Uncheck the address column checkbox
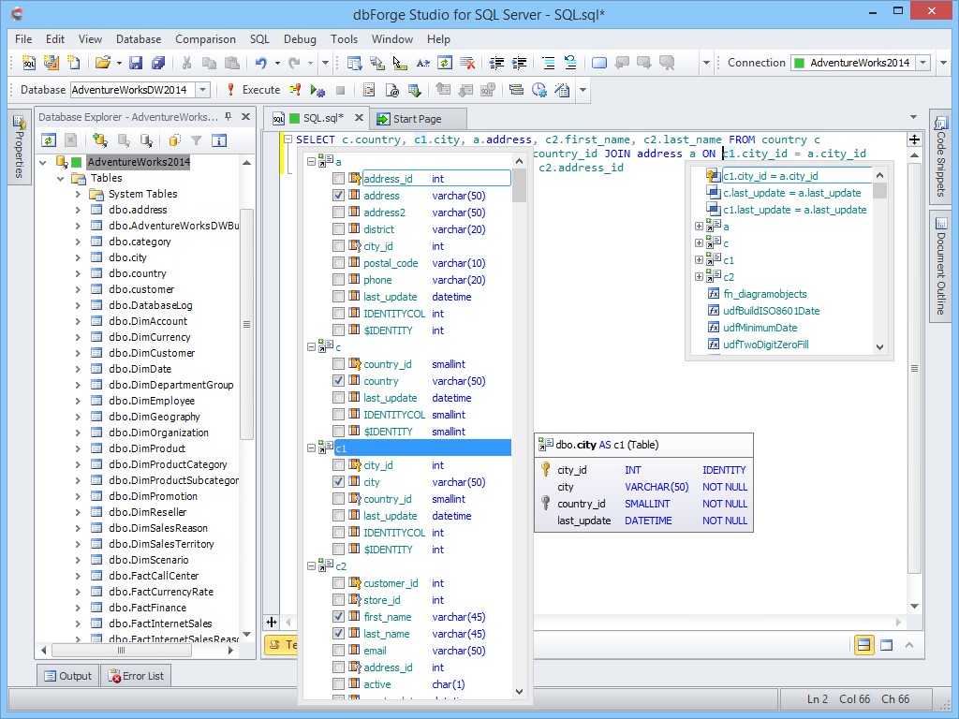This screenshot has width=959, height=719. (338, 196)
